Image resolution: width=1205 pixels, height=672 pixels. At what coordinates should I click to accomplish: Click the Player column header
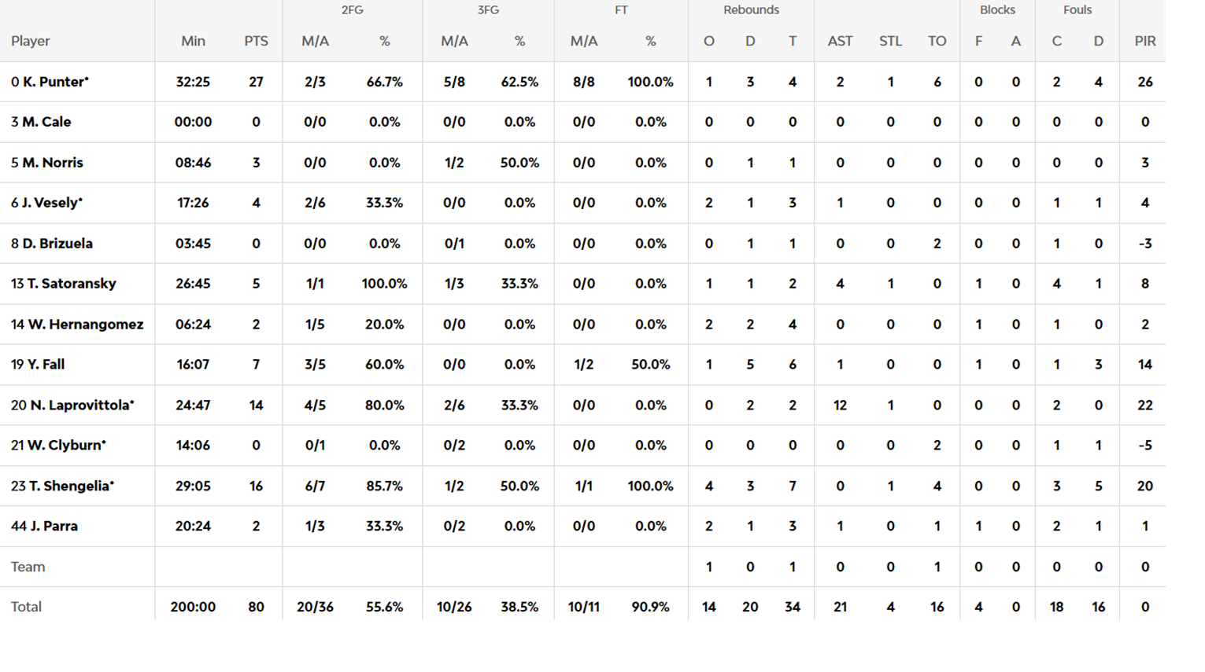(x=31, y=41)
